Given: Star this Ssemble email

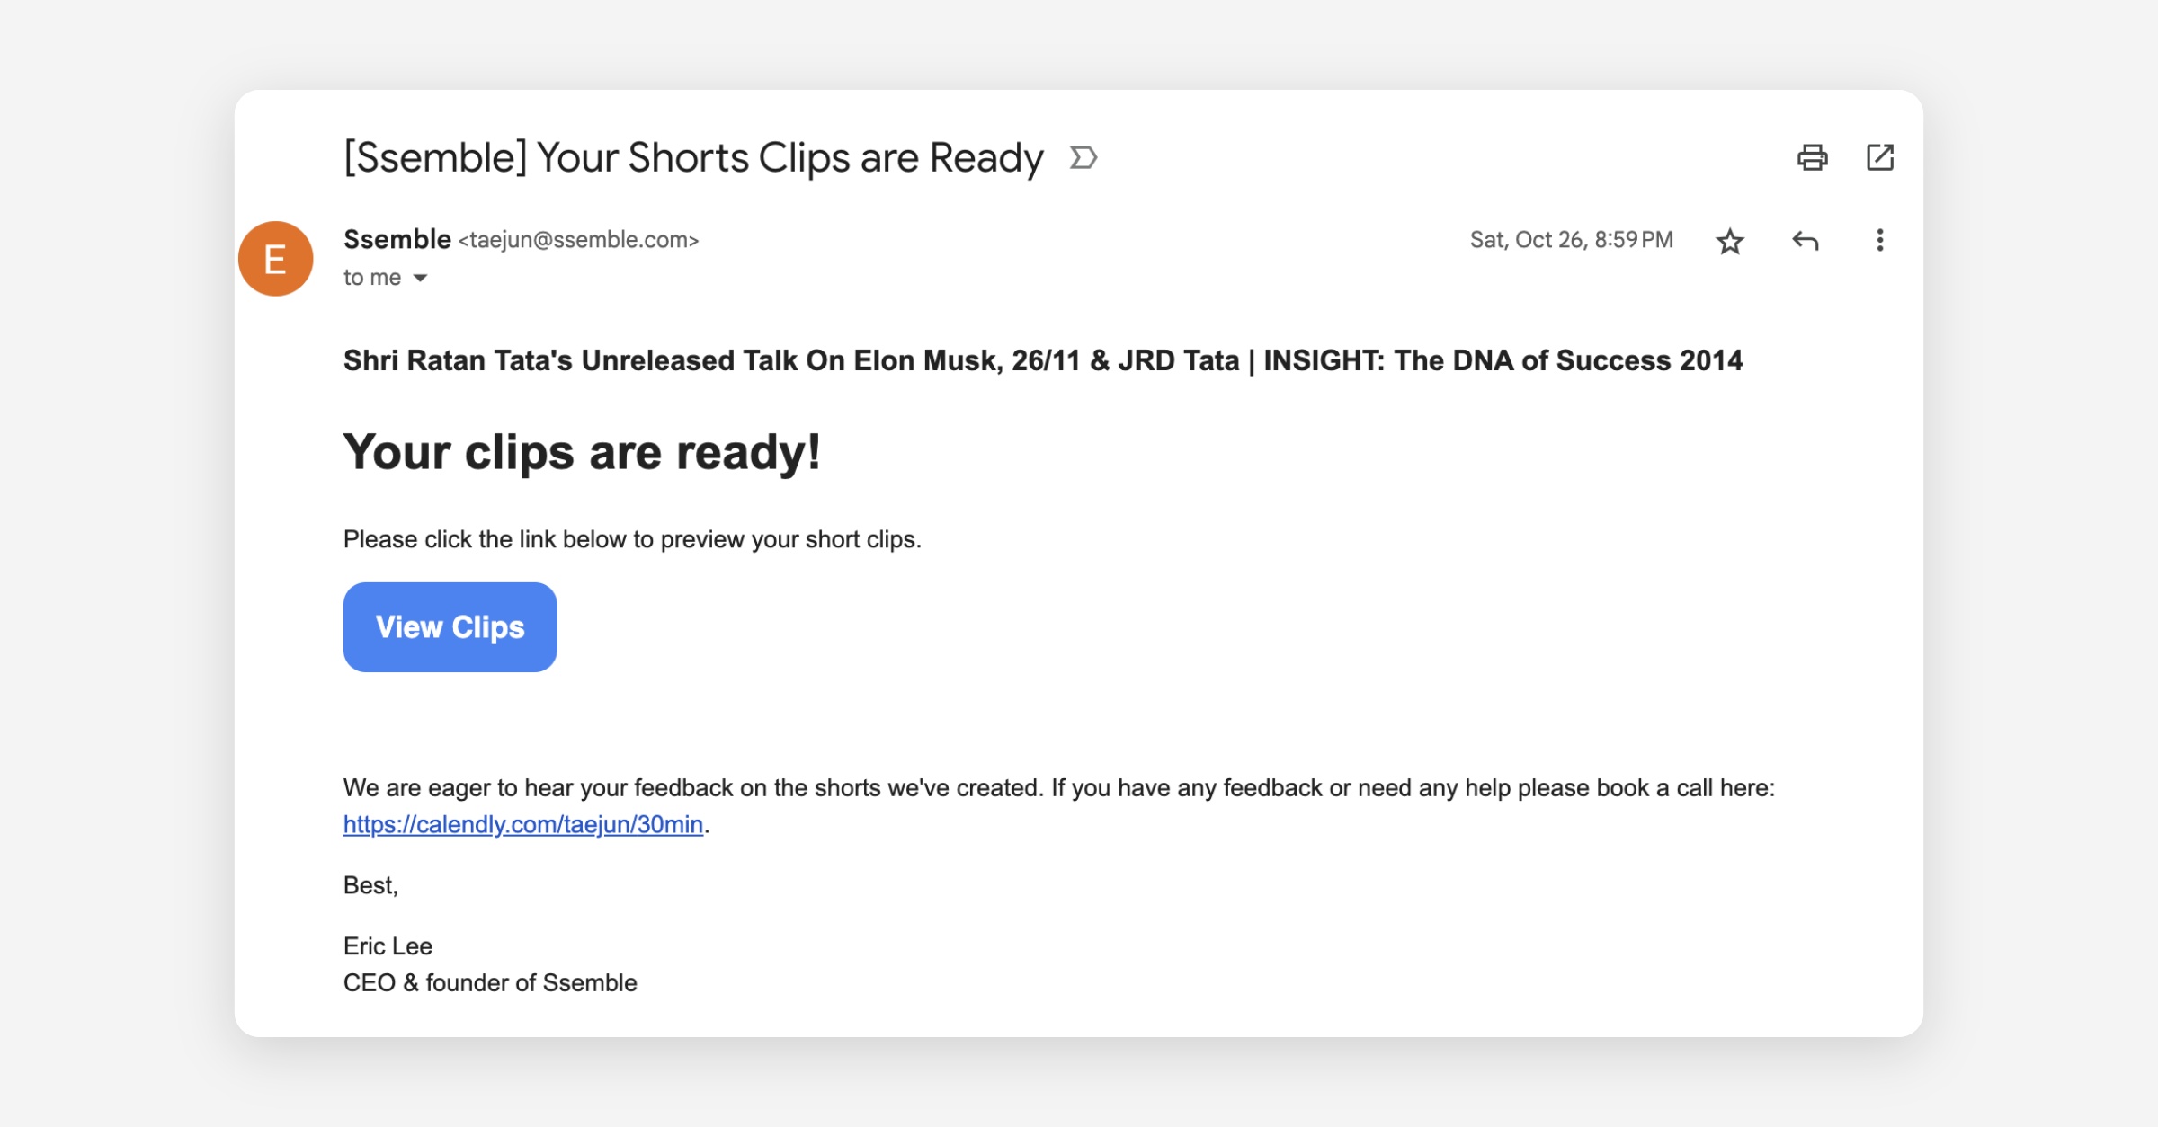Looking at the screenshot, I should 1730,241.
